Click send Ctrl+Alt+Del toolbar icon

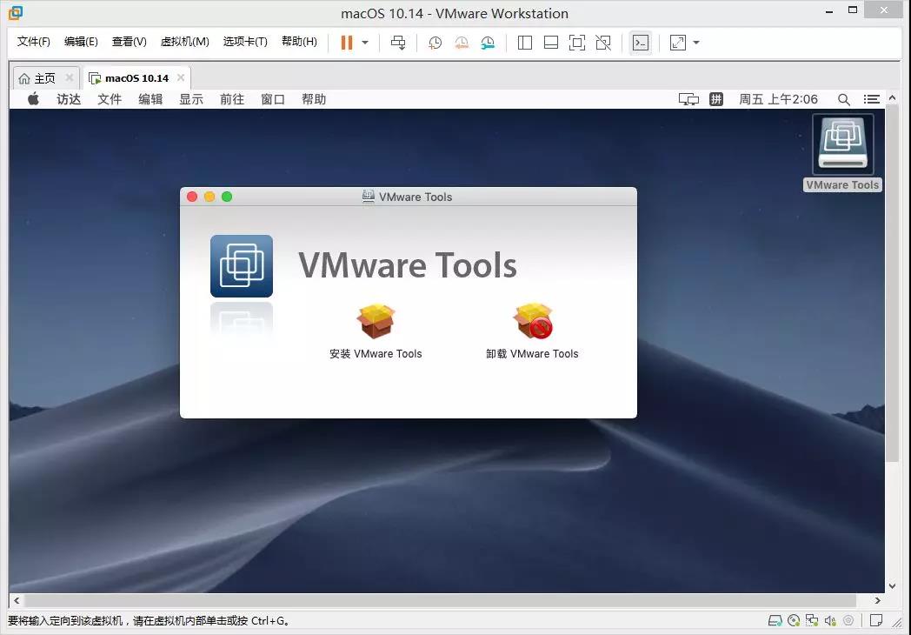point(398,43)
